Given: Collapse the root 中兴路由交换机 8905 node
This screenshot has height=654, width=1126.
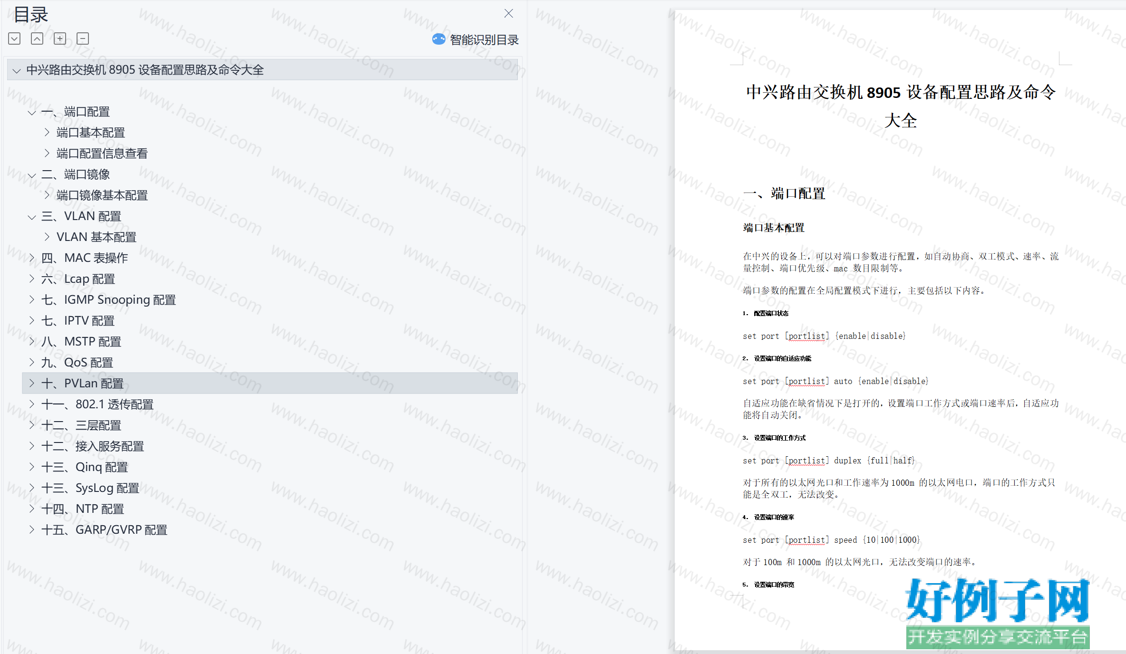Looking at the screenshot, I should [17, 71].
